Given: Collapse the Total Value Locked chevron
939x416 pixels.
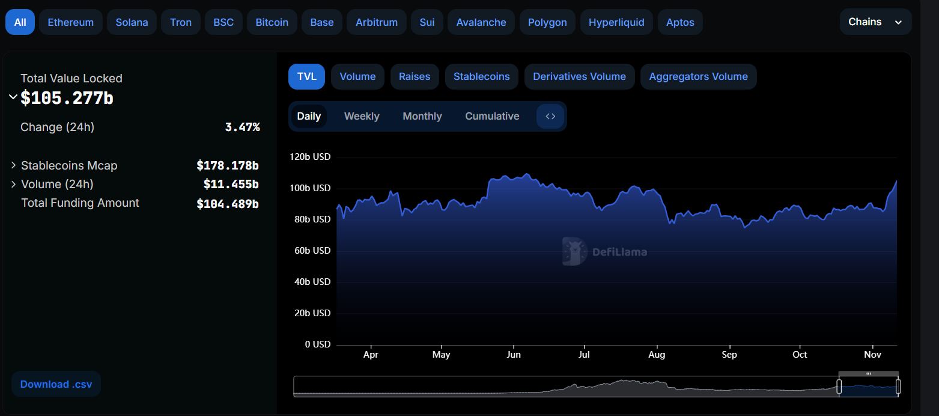Looking at the screenshot, I should point(13,97).
